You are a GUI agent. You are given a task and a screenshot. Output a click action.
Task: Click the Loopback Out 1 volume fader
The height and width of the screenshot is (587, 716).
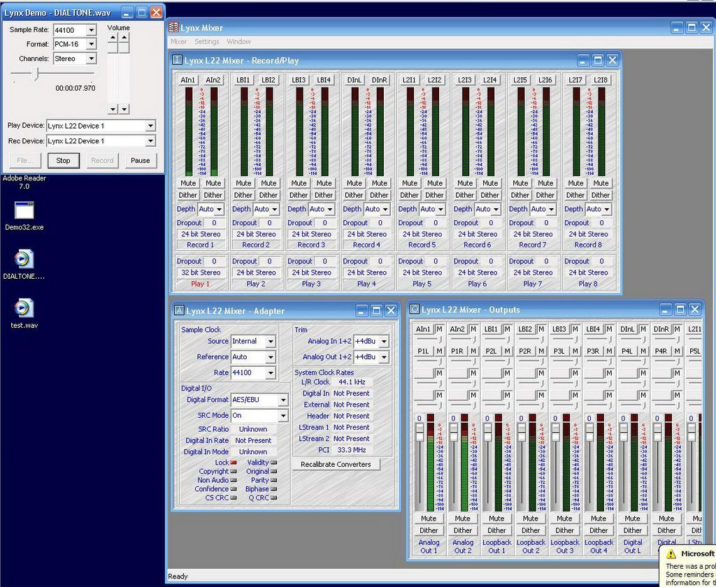pyautogui.click(x=487, y=433)
